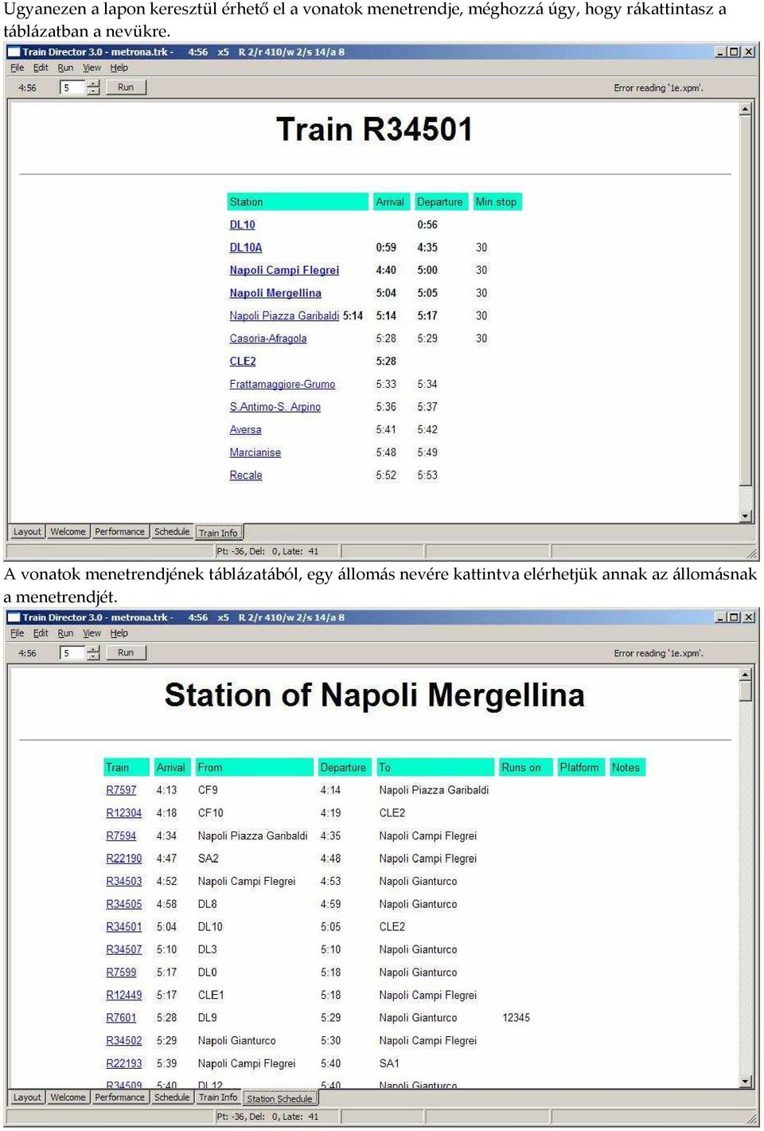
Task: Open the S.Antimo-S. Arpino station link
Action: 275,407
